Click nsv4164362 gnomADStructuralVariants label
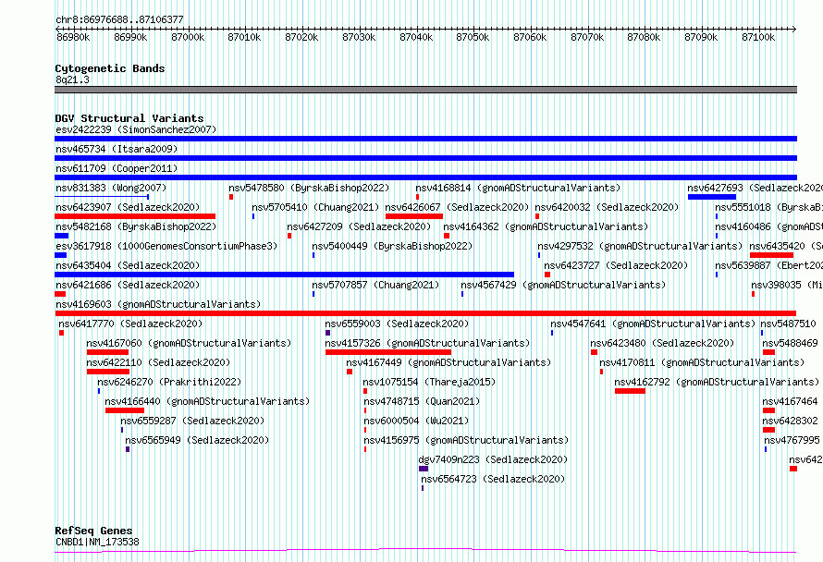The height and width of the screenshot is (562, 823). [x=546, y=226]
